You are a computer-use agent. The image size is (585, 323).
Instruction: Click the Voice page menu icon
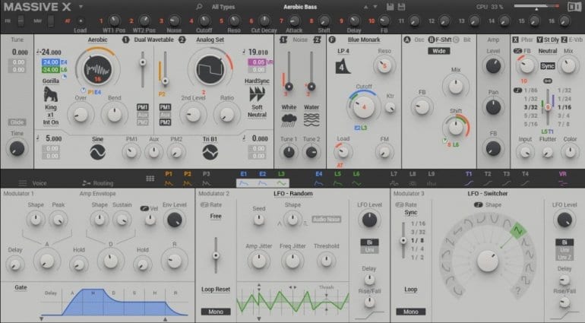(22, 183)
